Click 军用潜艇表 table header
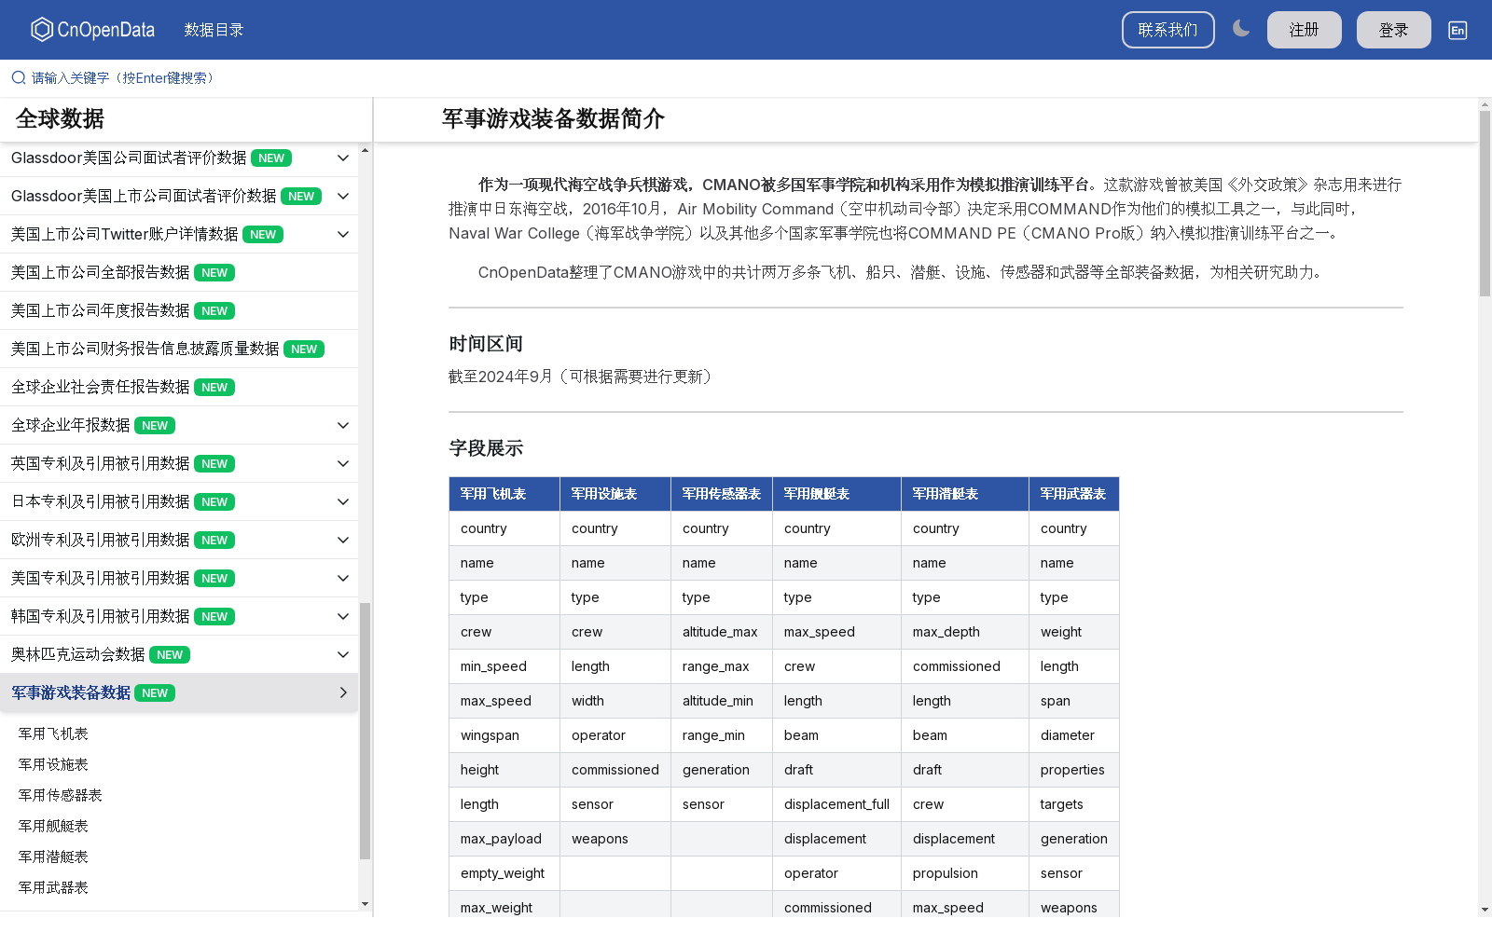 [965, 494]
